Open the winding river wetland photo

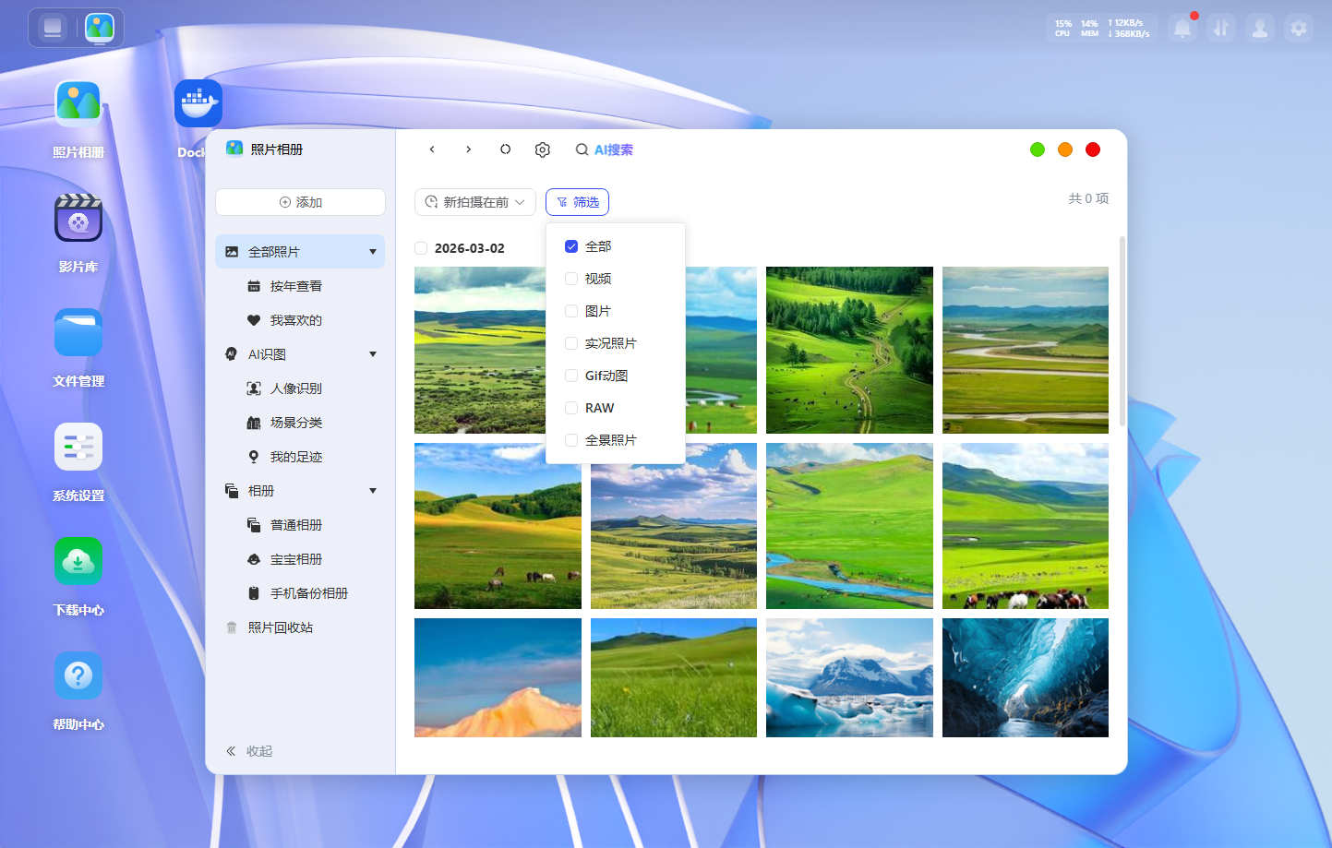click(x=1026, y=350)
